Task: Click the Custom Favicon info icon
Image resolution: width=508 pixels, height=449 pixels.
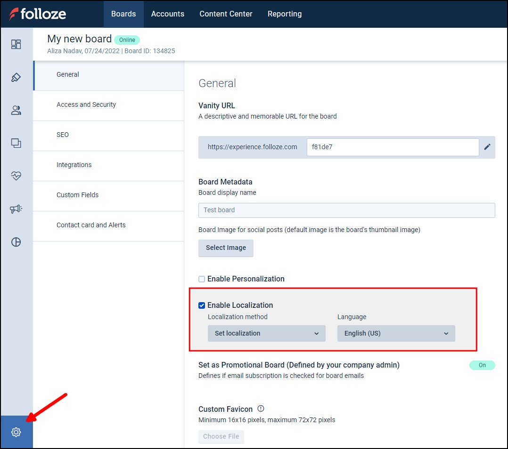Action: (261, 409)
